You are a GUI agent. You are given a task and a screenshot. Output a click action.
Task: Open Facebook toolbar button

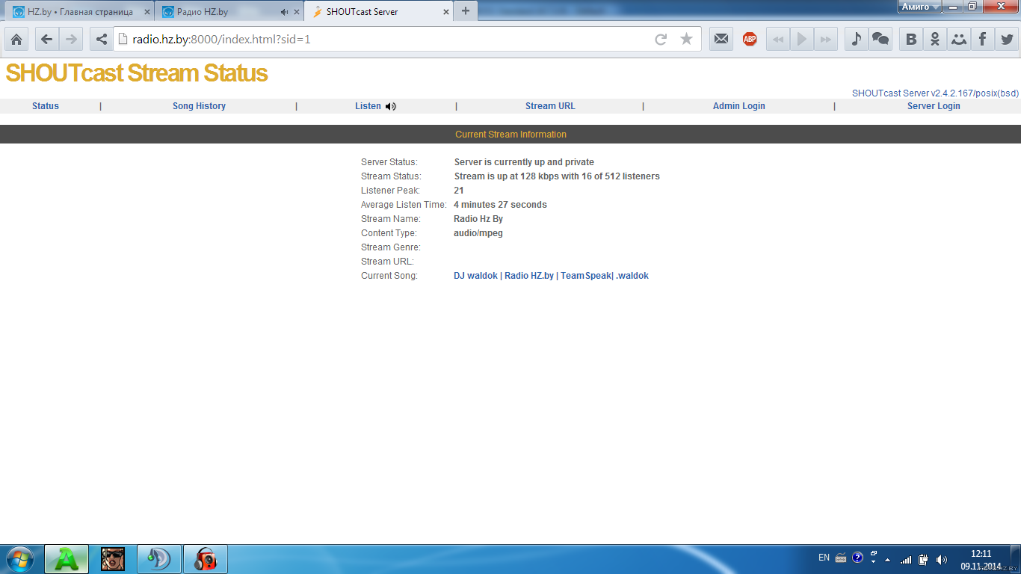(982, 40)
